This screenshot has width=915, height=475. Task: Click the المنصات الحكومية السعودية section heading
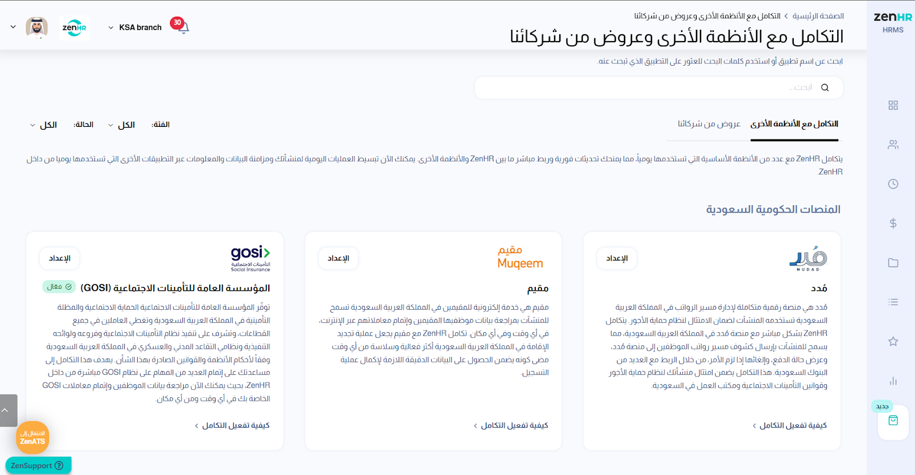[773, 209]
